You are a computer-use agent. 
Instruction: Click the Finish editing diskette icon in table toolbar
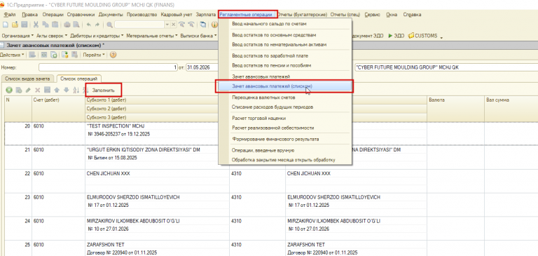pos(48,90)
